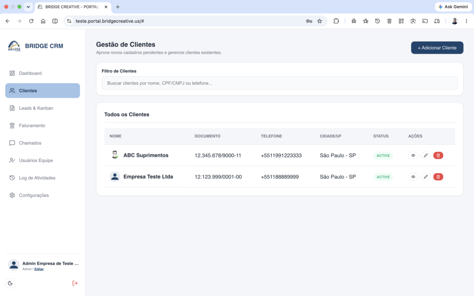Open Chamados in the sidebar

coord(42,143)
